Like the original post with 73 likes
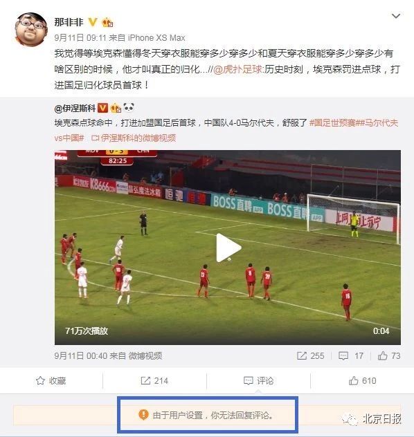Image resolution: width=414 pixels, height=437 pixels. (389, 355)
